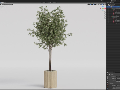This screenshot has width=120, height=90.
Task: Switch to solid viewport shading
Action: 100,4
